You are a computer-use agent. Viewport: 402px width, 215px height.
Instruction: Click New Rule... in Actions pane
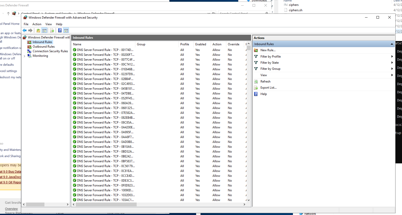[268, 50]
